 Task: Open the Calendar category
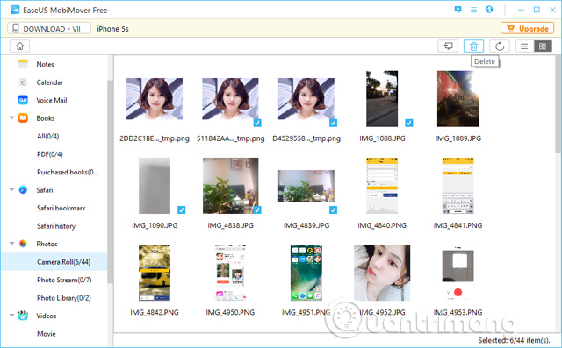click(x=50, y=82)
